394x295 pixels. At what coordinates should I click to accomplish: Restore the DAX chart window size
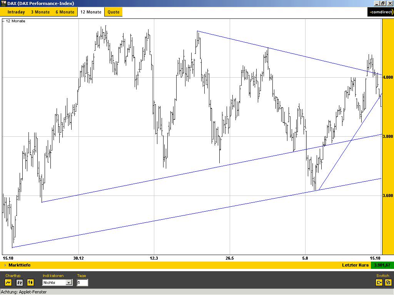click(x=383, y=3)
